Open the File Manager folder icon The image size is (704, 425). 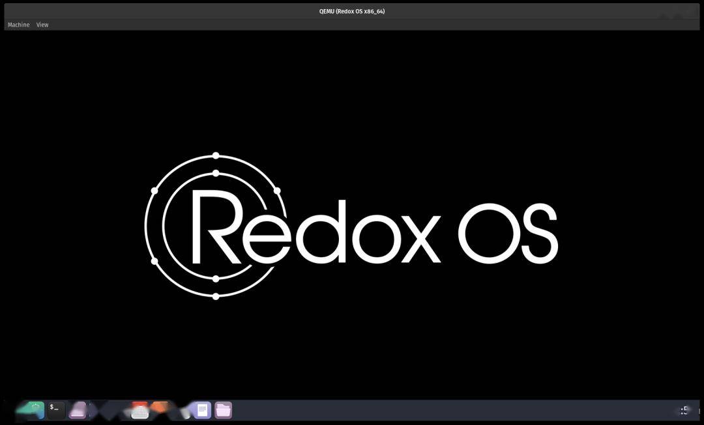[x=223, y=410]
